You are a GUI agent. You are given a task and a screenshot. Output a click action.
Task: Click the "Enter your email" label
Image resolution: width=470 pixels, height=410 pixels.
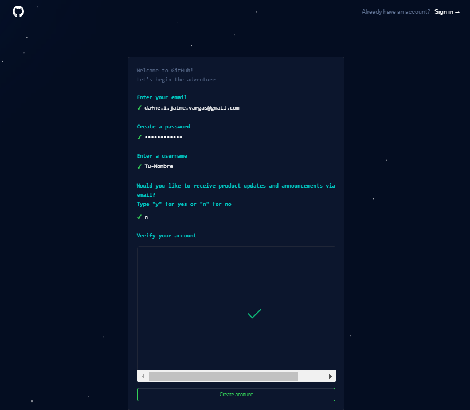162,97
